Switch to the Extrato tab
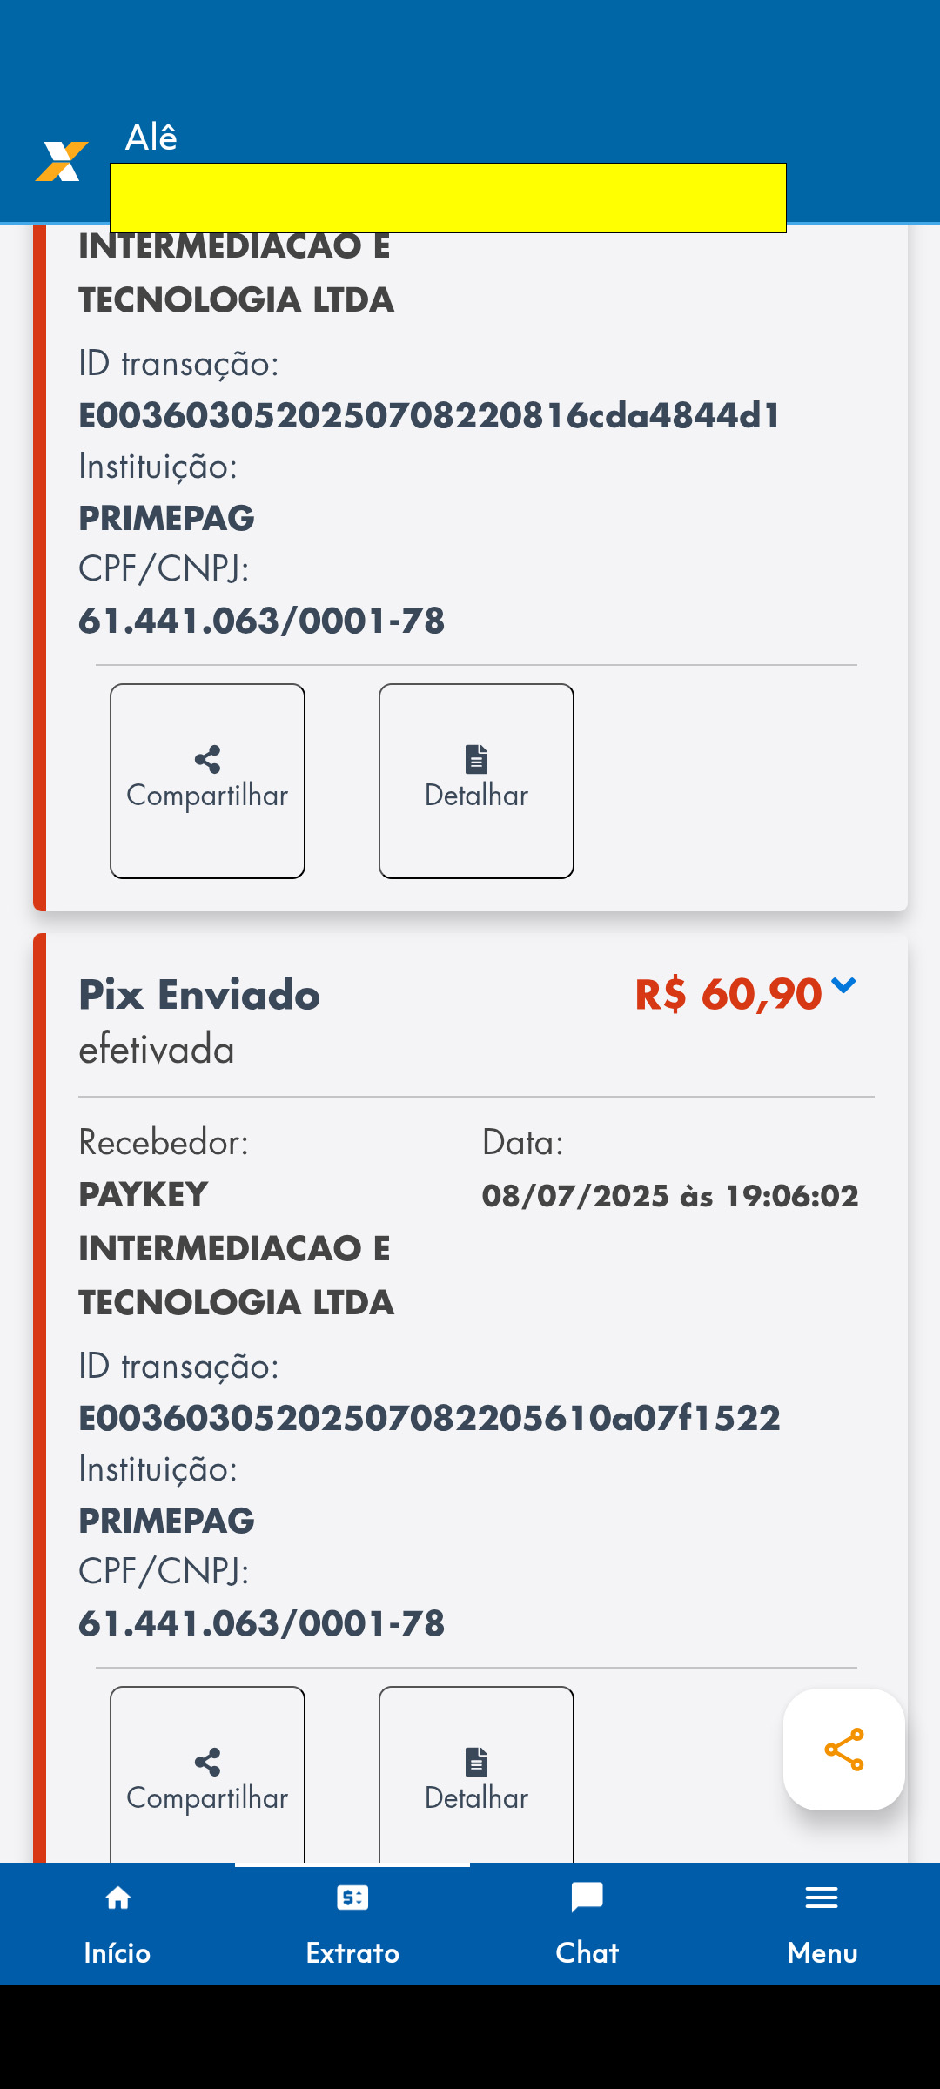 [352, 1924]
